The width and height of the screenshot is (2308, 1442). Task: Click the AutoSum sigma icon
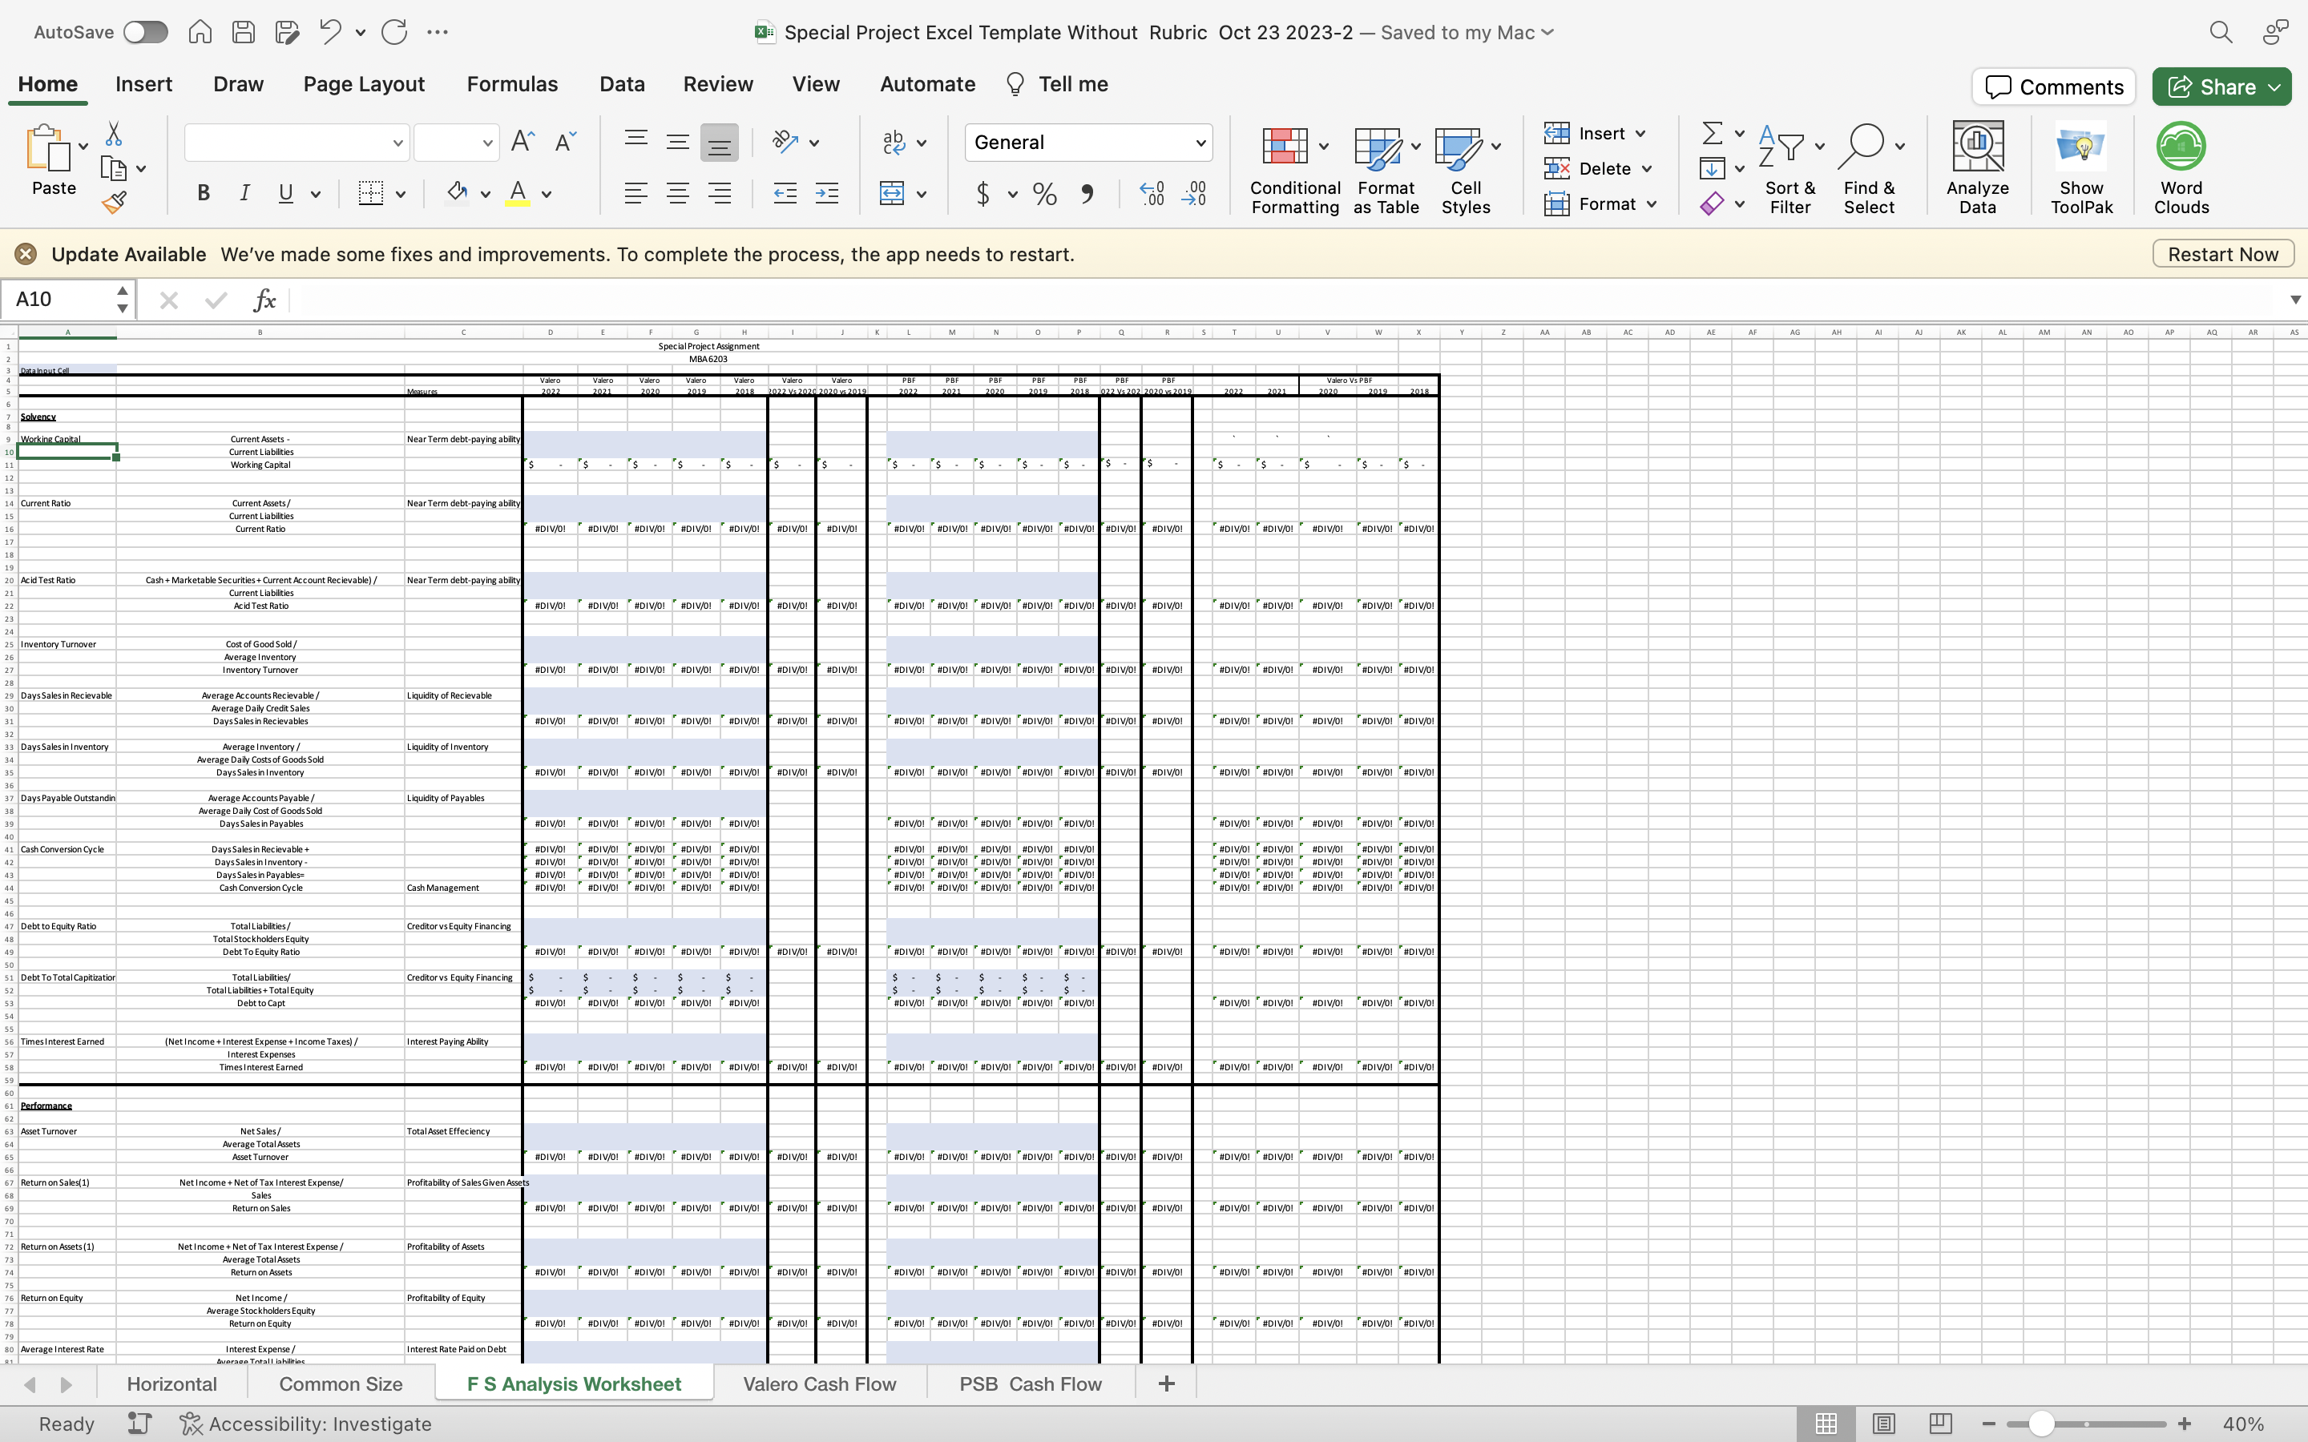(1713, 132)
